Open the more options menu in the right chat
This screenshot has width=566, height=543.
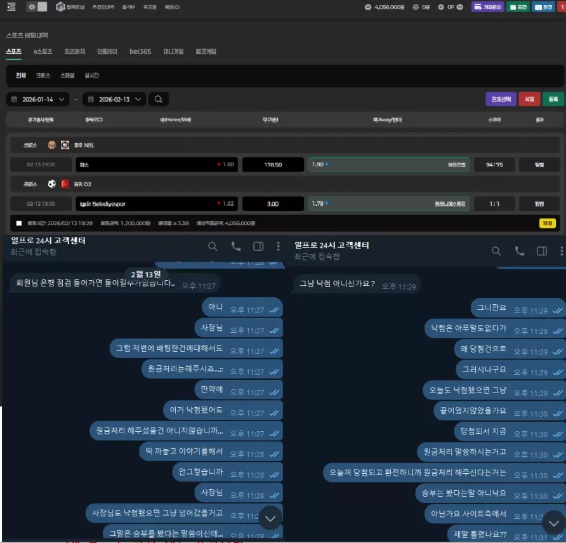(562, 251)
